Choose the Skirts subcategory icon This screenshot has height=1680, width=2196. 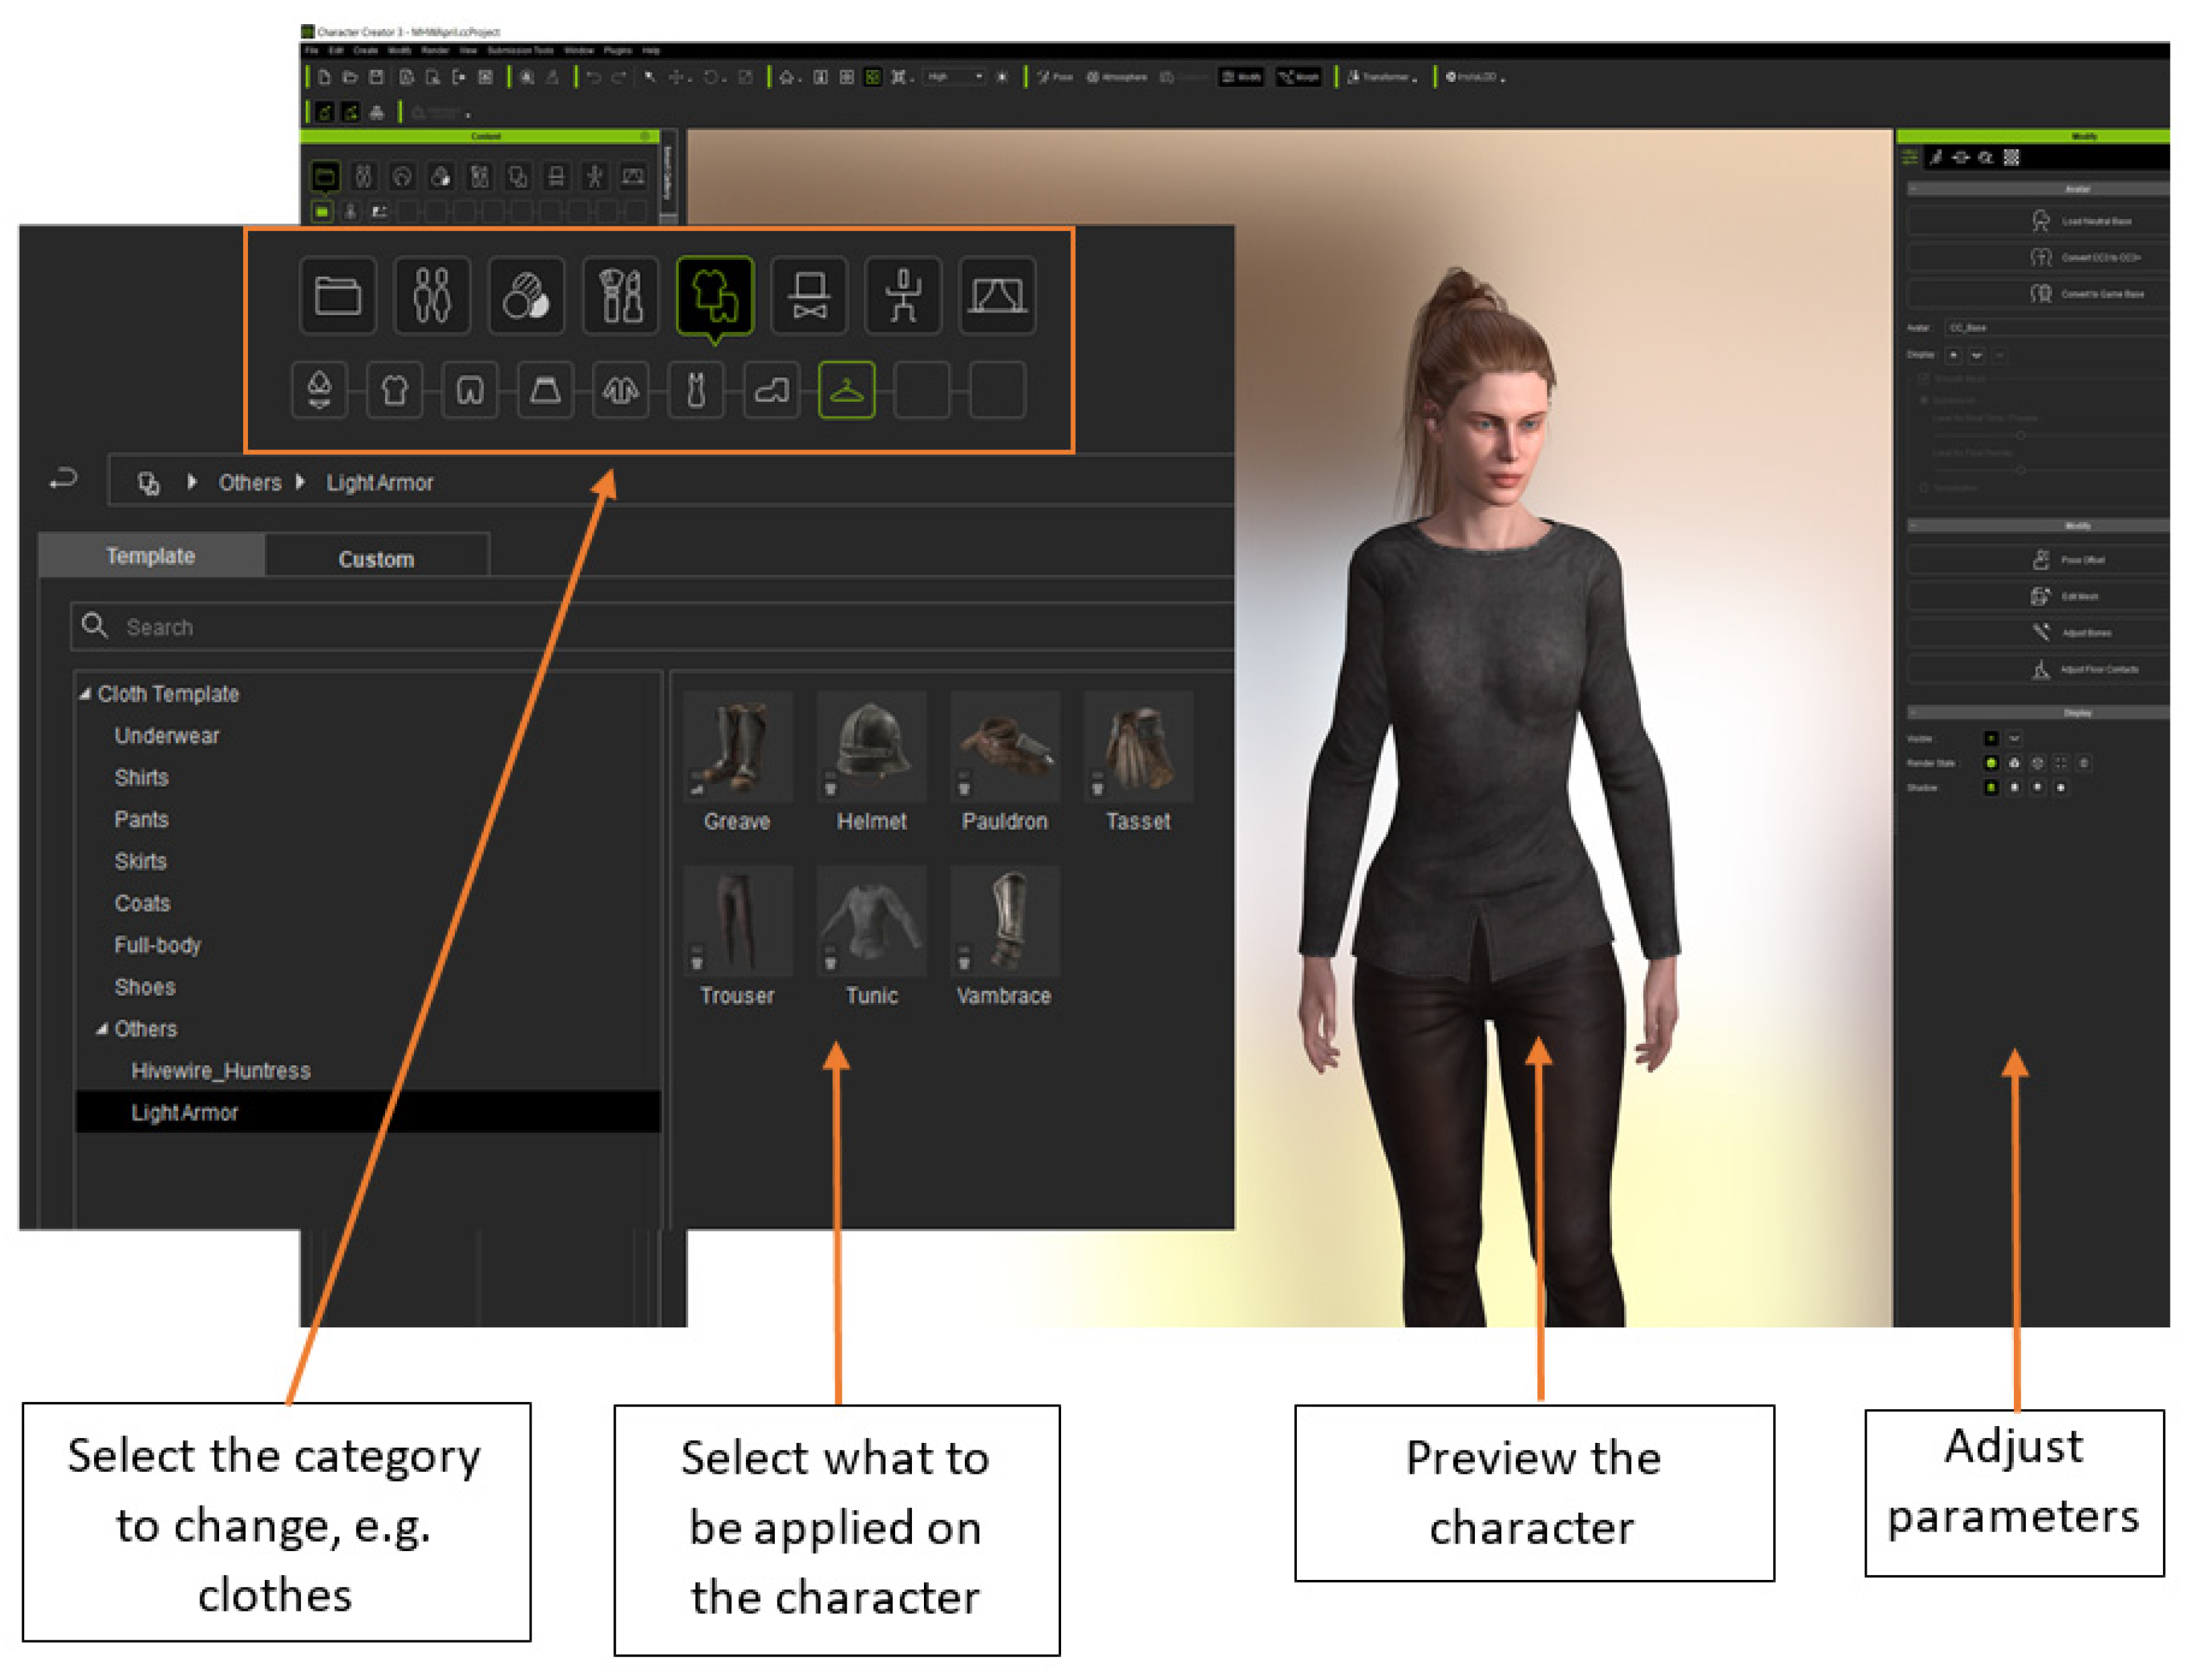click(x=544, y=390)
